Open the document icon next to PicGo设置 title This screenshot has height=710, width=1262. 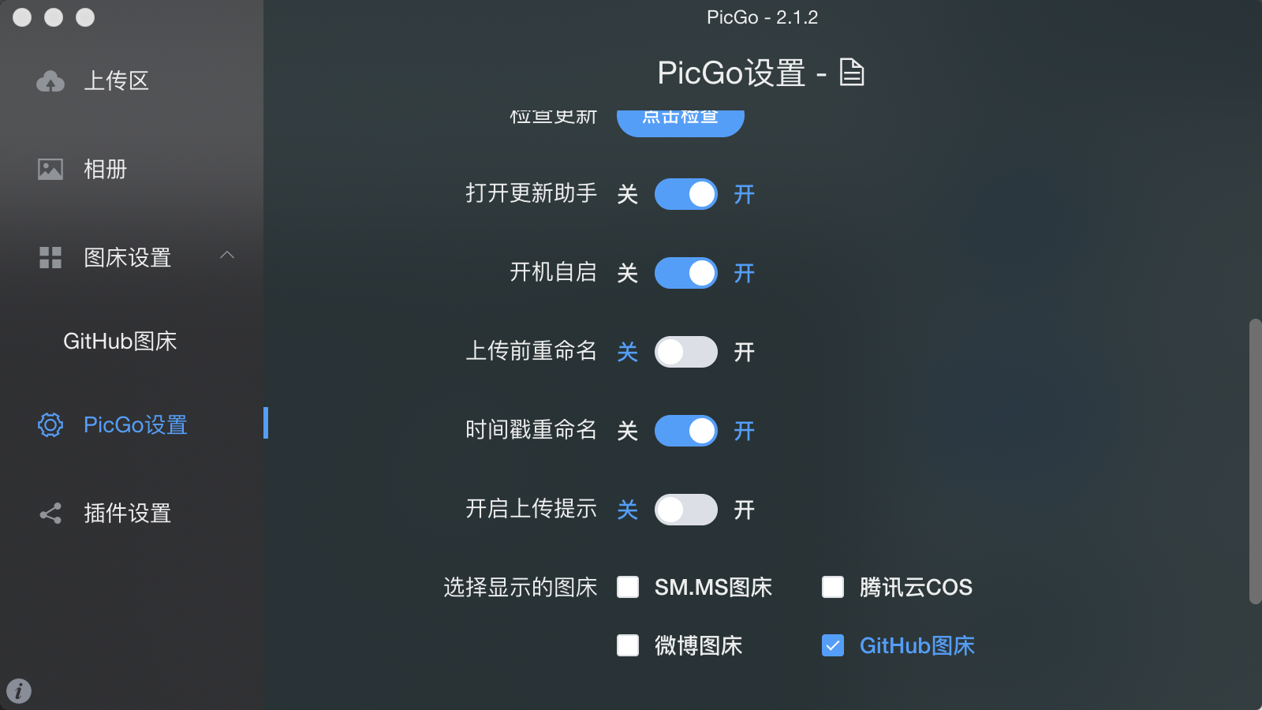point(852,73)
